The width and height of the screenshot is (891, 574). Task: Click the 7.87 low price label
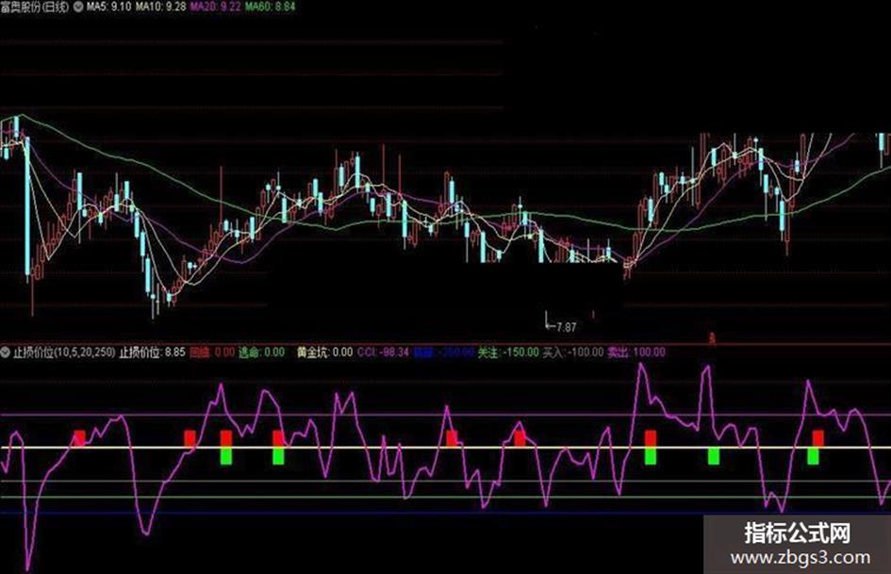coord(566,327)
